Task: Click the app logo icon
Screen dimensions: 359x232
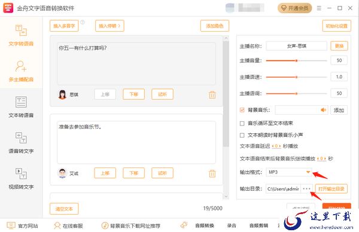Action: [x=8, y=8]
